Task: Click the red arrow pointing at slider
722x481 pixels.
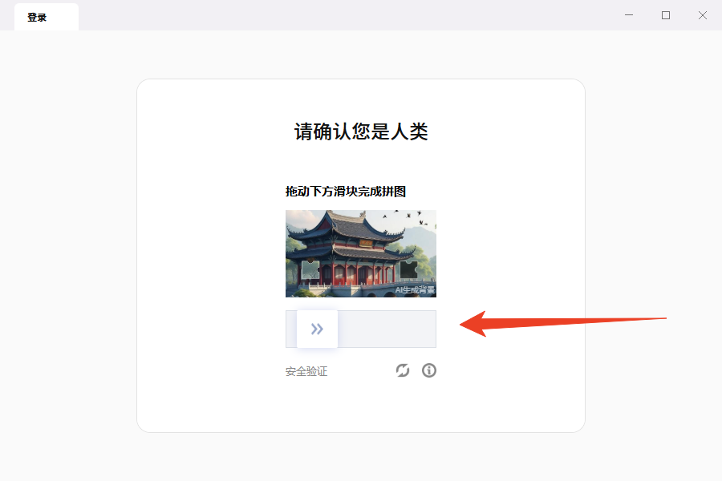Action: point(562,323)
